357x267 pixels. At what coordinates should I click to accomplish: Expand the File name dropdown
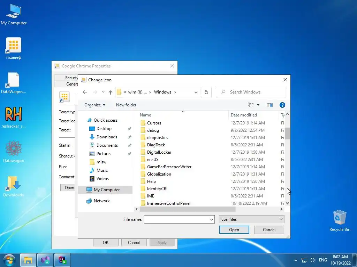click(x=212, y=220)
